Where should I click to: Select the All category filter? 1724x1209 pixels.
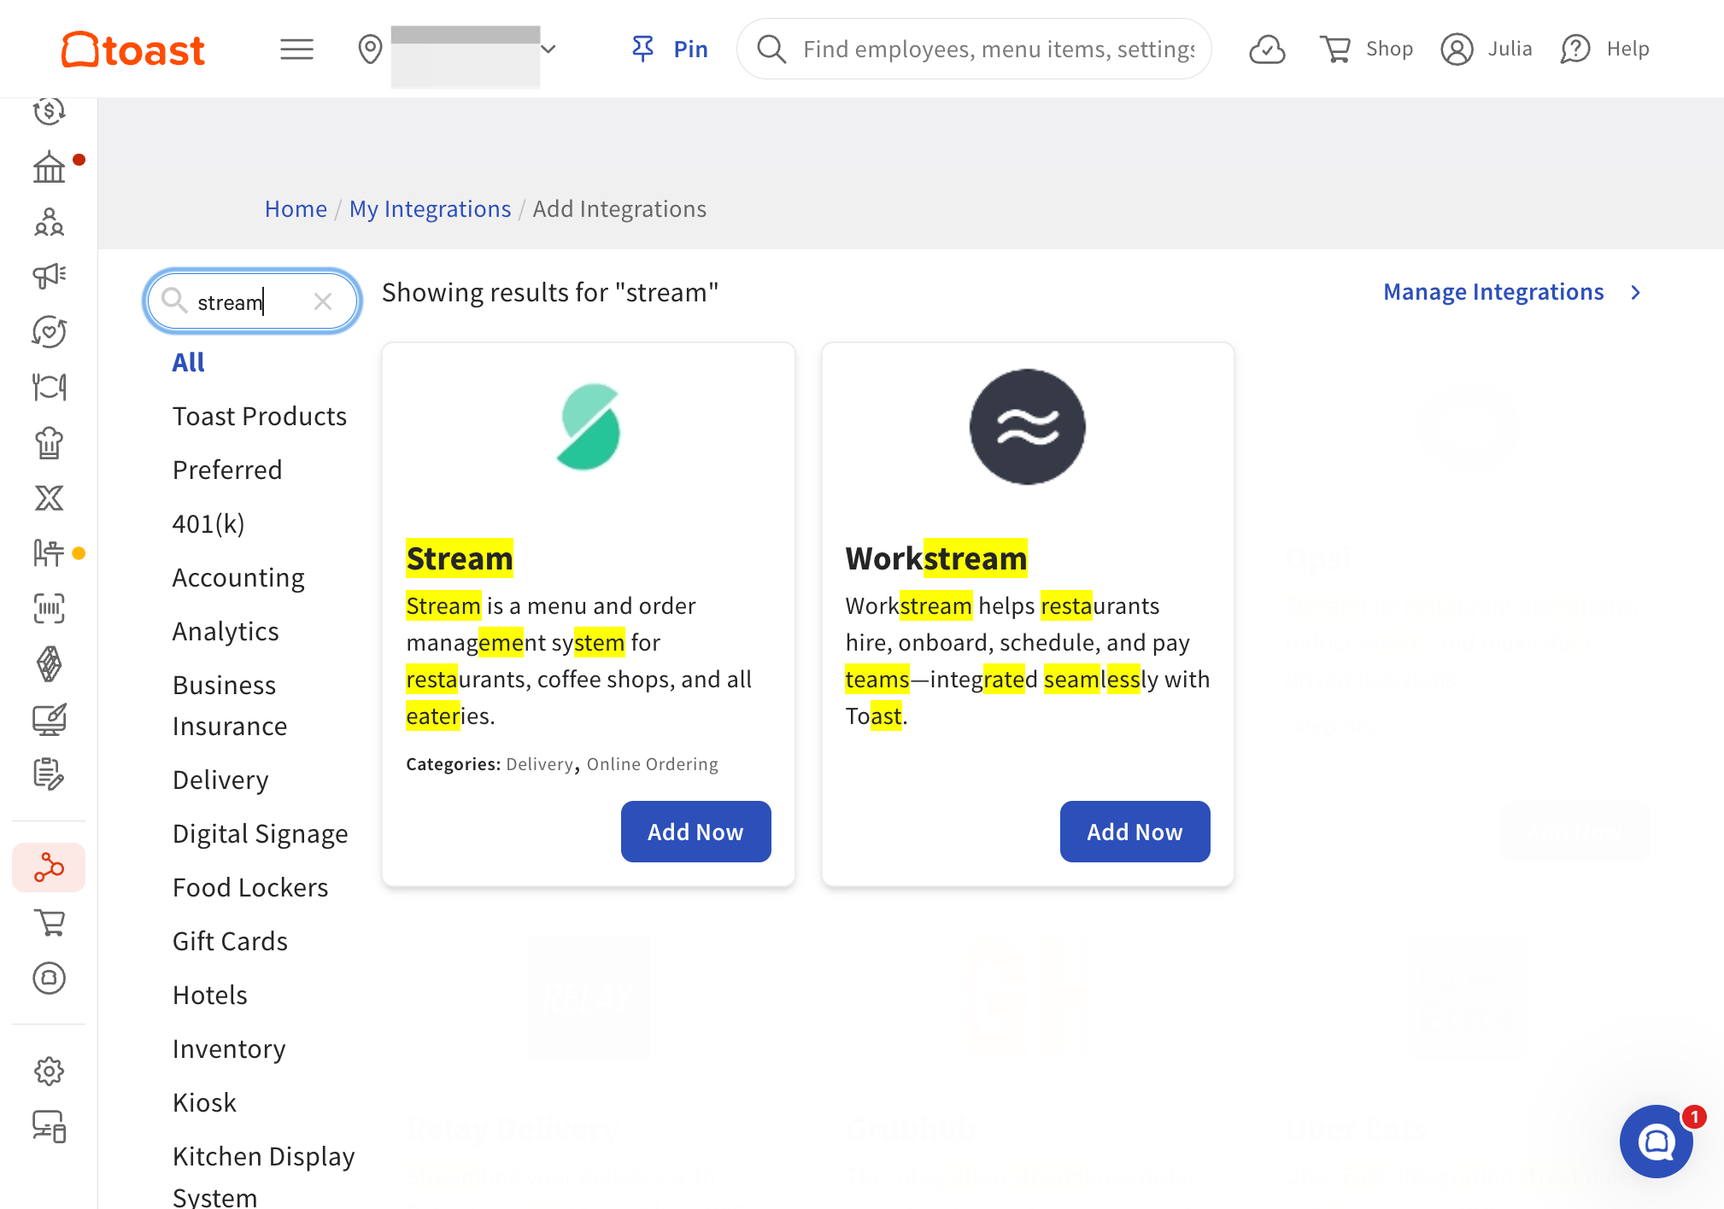[x=188, y=363]
